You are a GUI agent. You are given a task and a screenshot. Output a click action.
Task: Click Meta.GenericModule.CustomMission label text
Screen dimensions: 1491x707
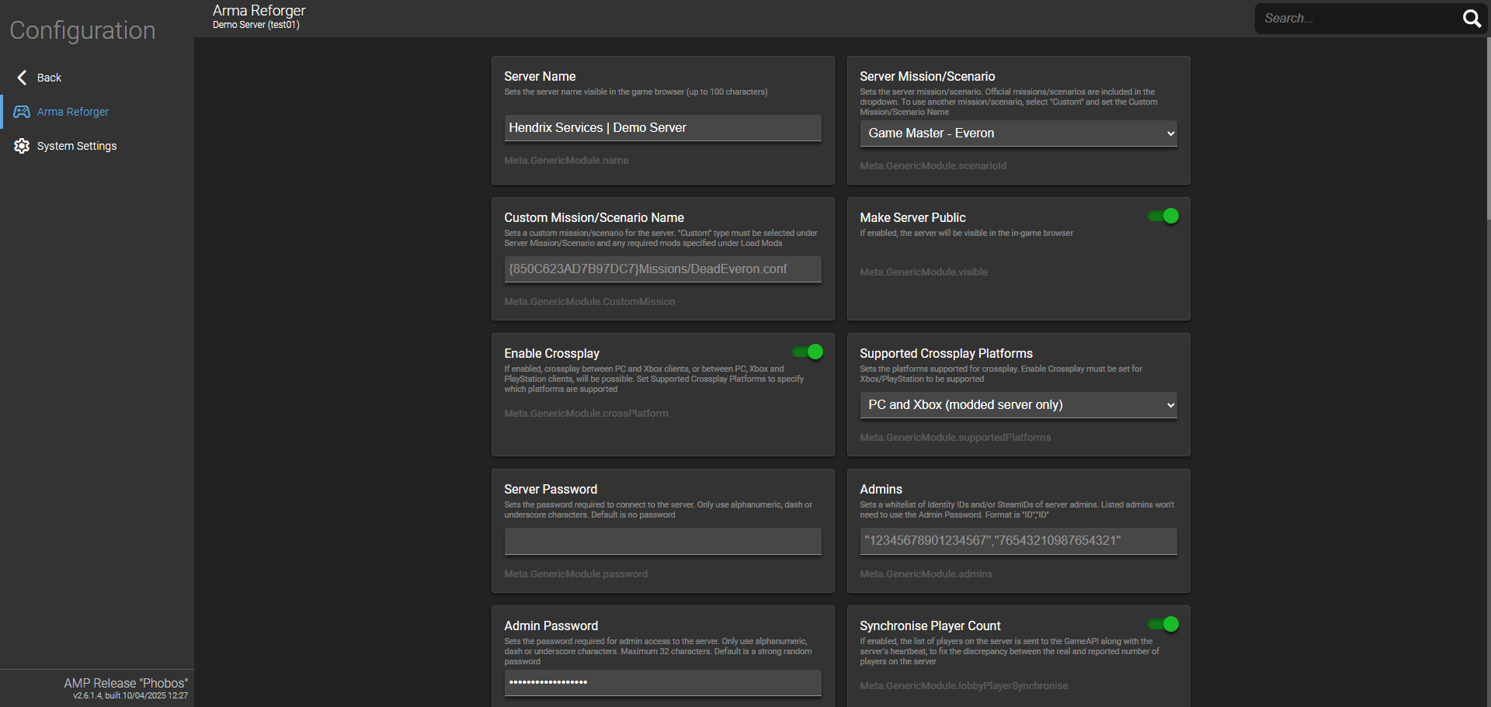pyautogui.click(x=589, y=302)
